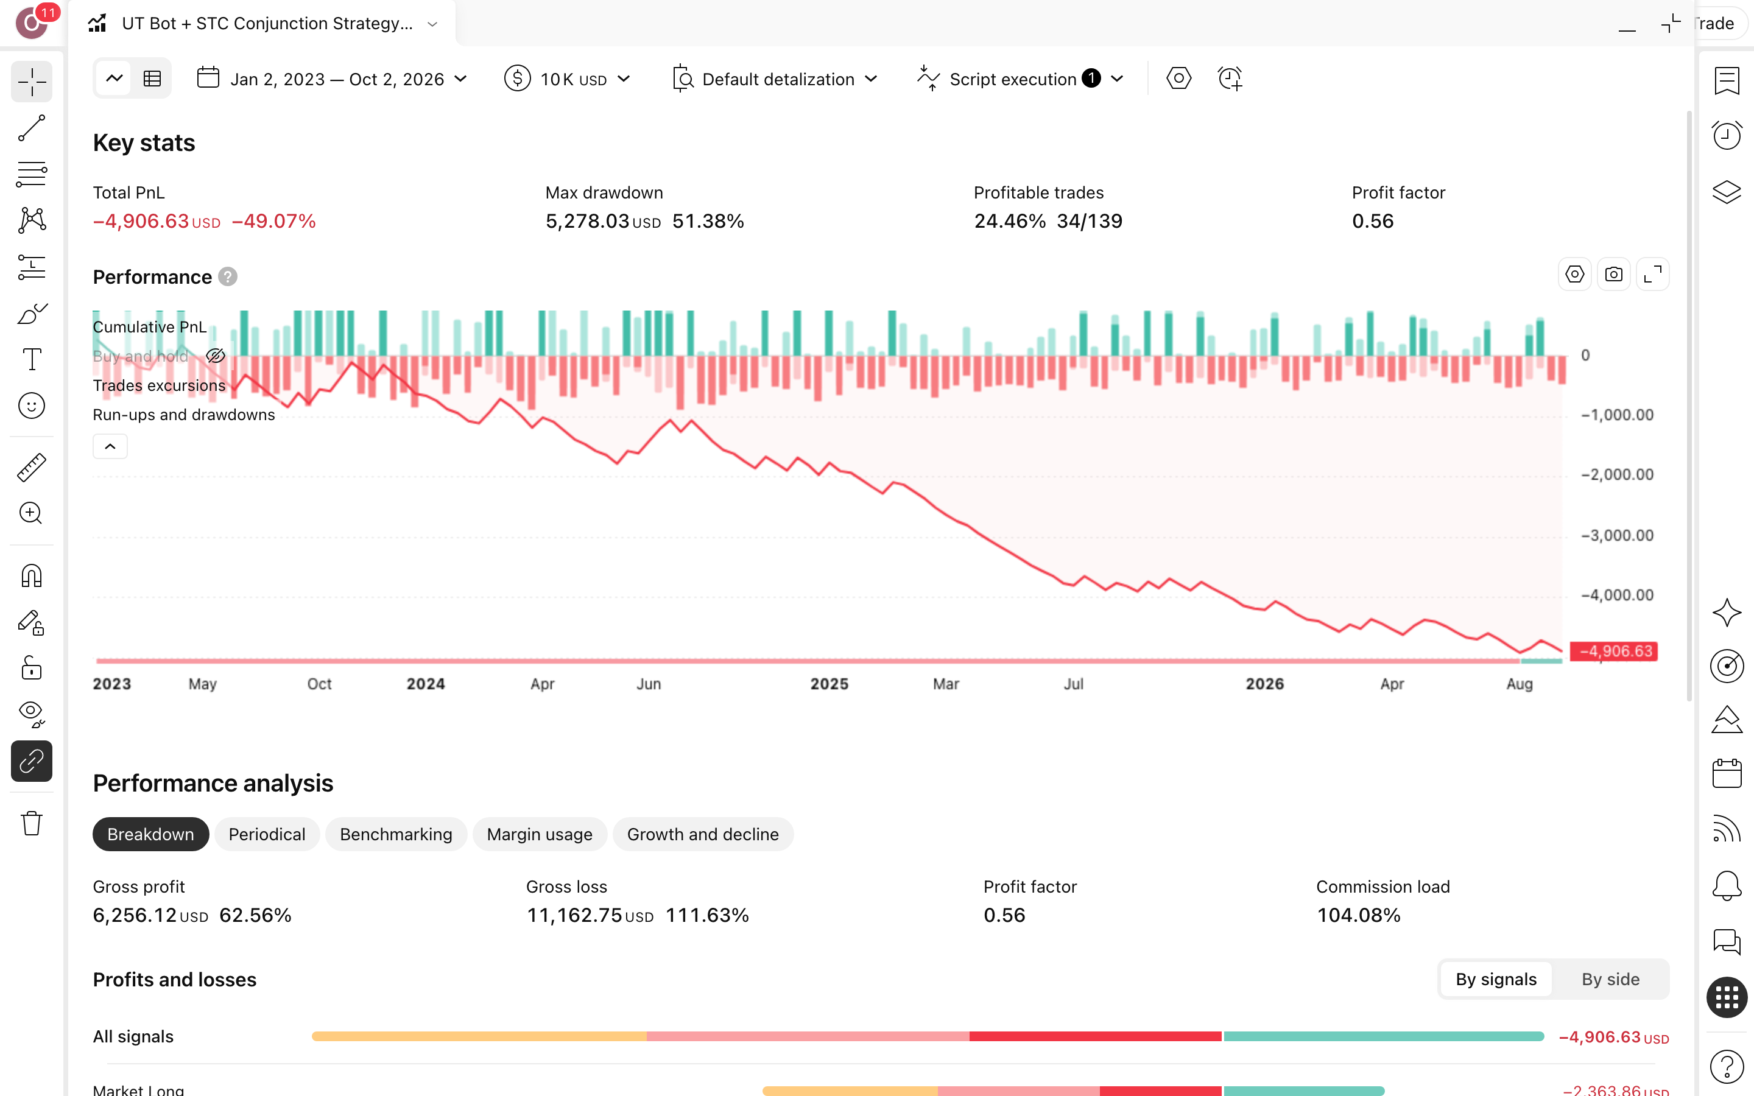Toggle stay in drawing mode
This screenshot has height=1096, width=1754.
[x=32, y=623]
